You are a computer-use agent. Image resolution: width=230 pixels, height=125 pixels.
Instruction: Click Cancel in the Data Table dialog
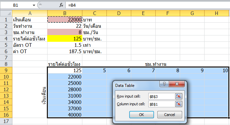coord(169,115)
